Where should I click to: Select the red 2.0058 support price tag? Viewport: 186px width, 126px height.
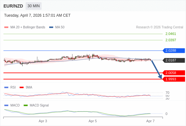coord(174,73)
